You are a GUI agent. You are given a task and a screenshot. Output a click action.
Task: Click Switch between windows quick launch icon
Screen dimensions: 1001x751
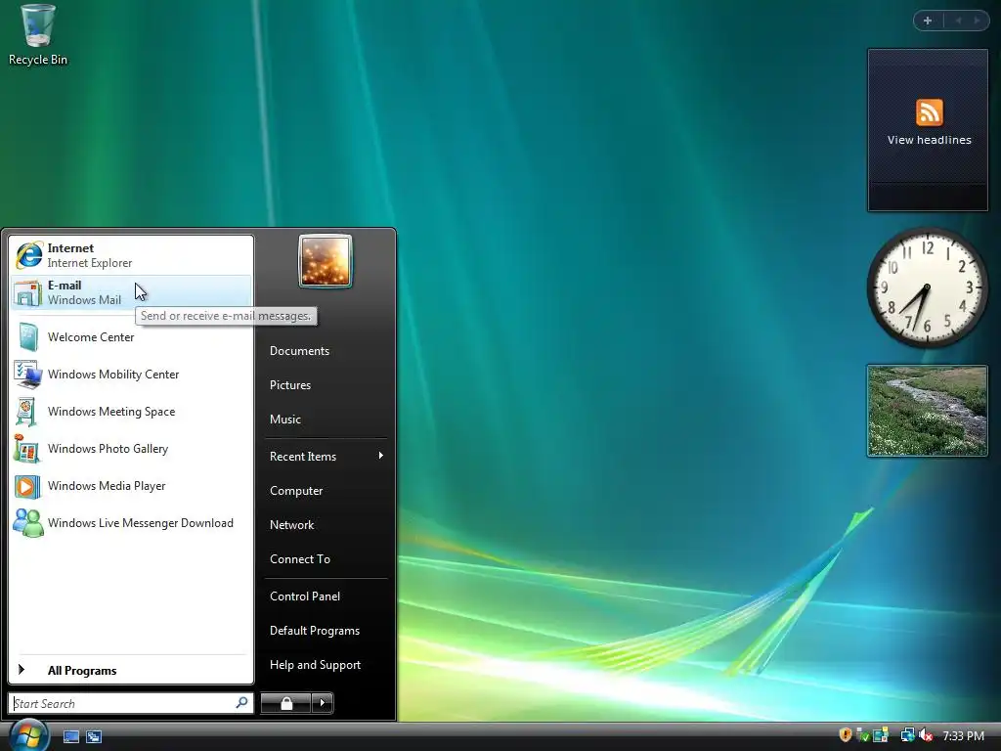(x=94, y=737)
